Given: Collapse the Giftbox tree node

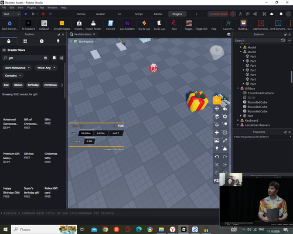Looking at the screenshot, I should coord(238,88).
